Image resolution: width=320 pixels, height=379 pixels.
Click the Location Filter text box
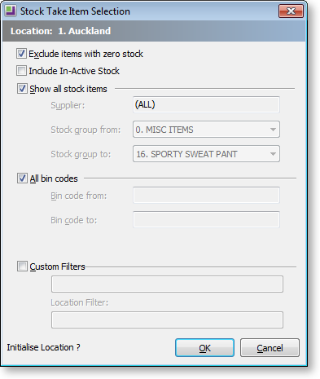(x=167, y=320)
